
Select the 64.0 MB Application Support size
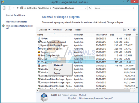coord(118,42)
